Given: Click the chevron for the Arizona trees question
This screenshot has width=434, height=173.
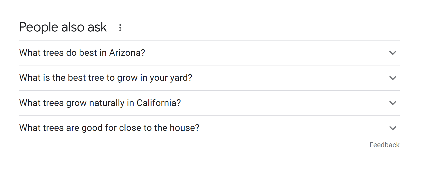Looking at the screenshot, I should pyautogui.click(x=393, y=53).
